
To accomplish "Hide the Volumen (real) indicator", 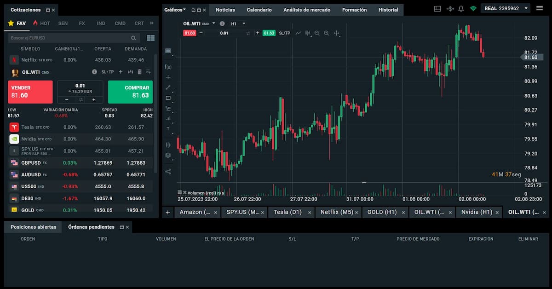I will click(185, 192).
